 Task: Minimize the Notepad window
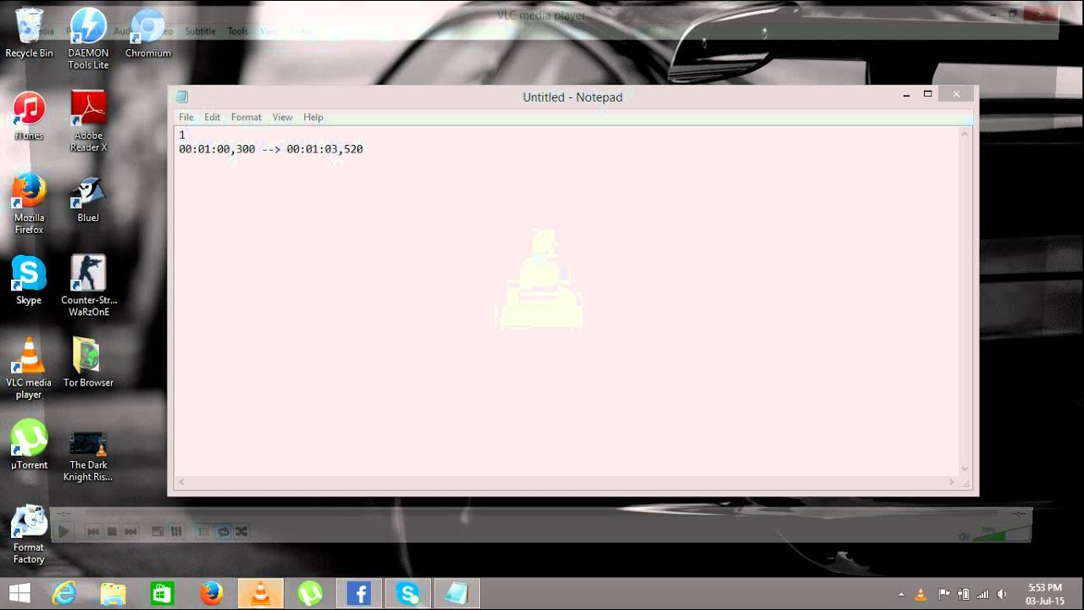[906, 95]
